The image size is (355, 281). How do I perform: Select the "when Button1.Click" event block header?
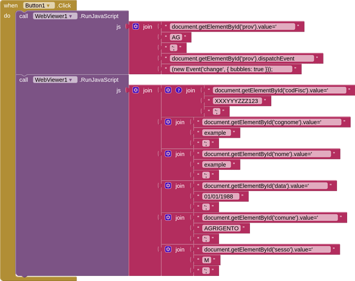(38, 6)
